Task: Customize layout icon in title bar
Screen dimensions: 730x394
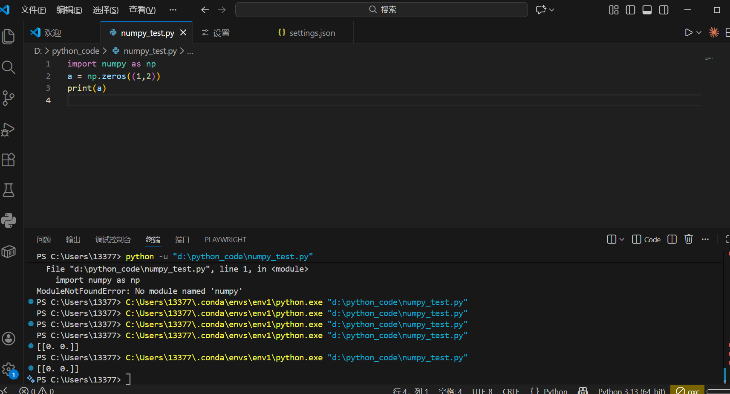Action: point(614,10)
